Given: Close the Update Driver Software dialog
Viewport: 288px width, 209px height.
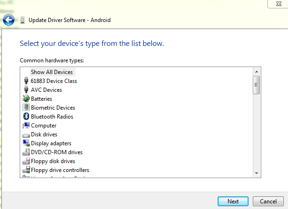Looking at the screenshot, I should point(277,4).
